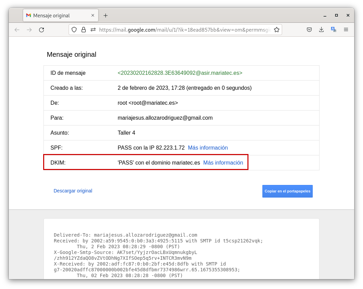This screenshot has height=289, width=363.
Task: Open 'Más información' link in SPF row
Action: click(208, 148)
